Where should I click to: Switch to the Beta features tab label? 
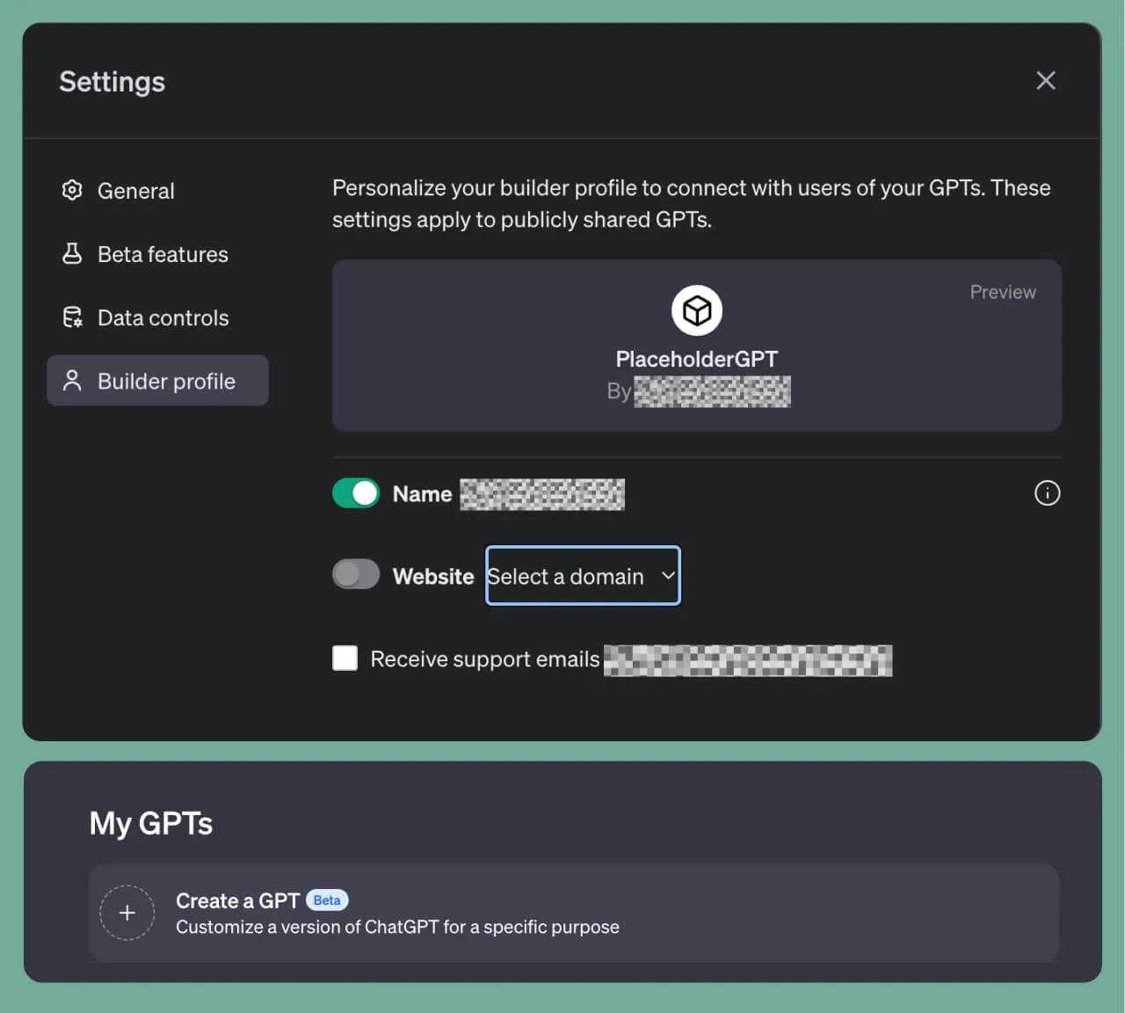click(x=163, y=254)
